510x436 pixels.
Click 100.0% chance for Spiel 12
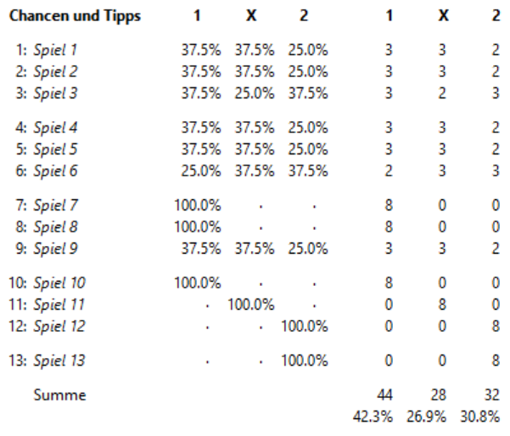(305, 327)
